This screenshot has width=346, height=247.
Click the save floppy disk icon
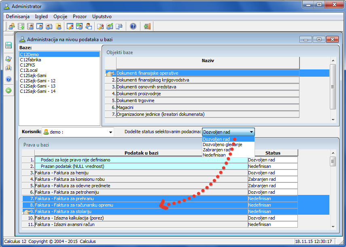tap(8, 45)
